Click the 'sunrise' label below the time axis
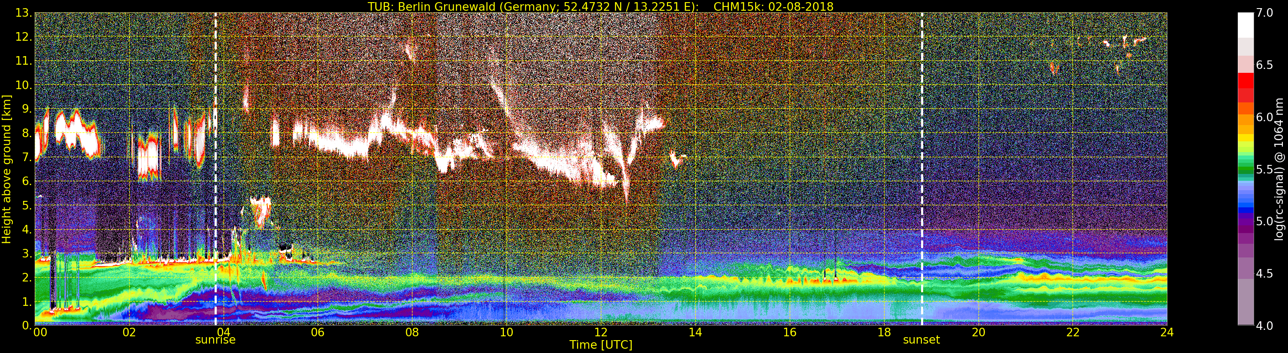This screenshot has height=353, width=1288. pos(215,340)
